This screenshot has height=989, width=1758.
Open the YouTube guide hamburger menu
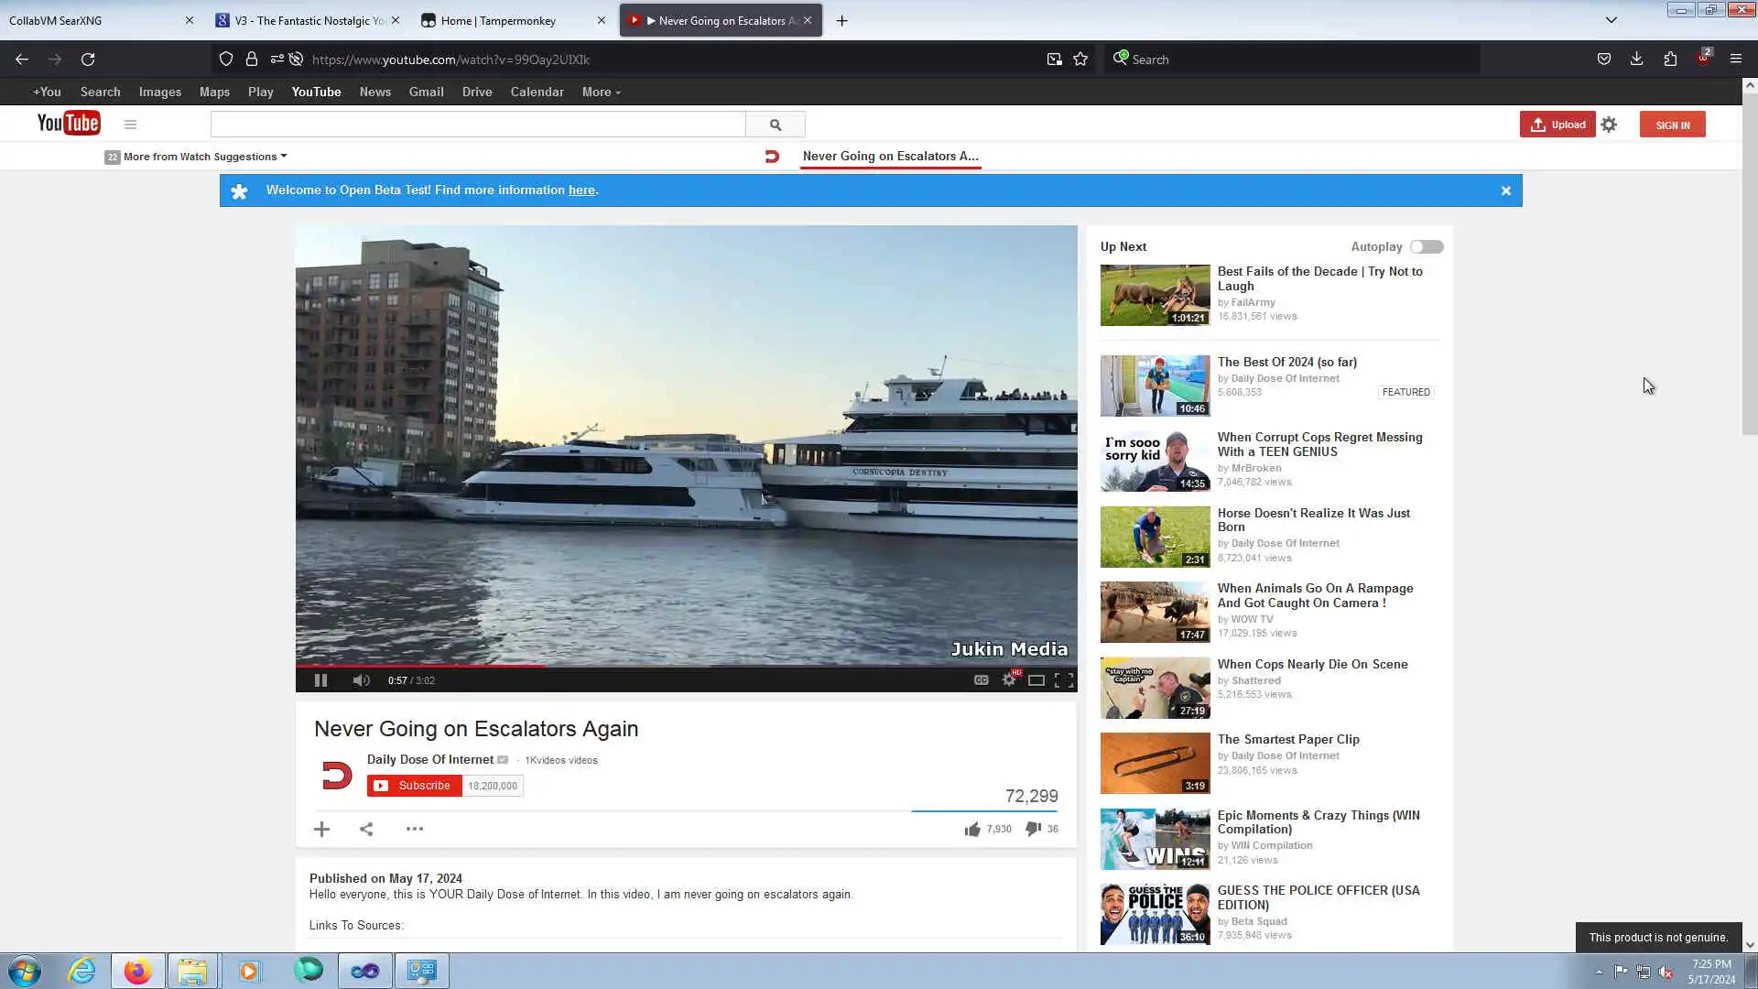click(x=130, y=125)
